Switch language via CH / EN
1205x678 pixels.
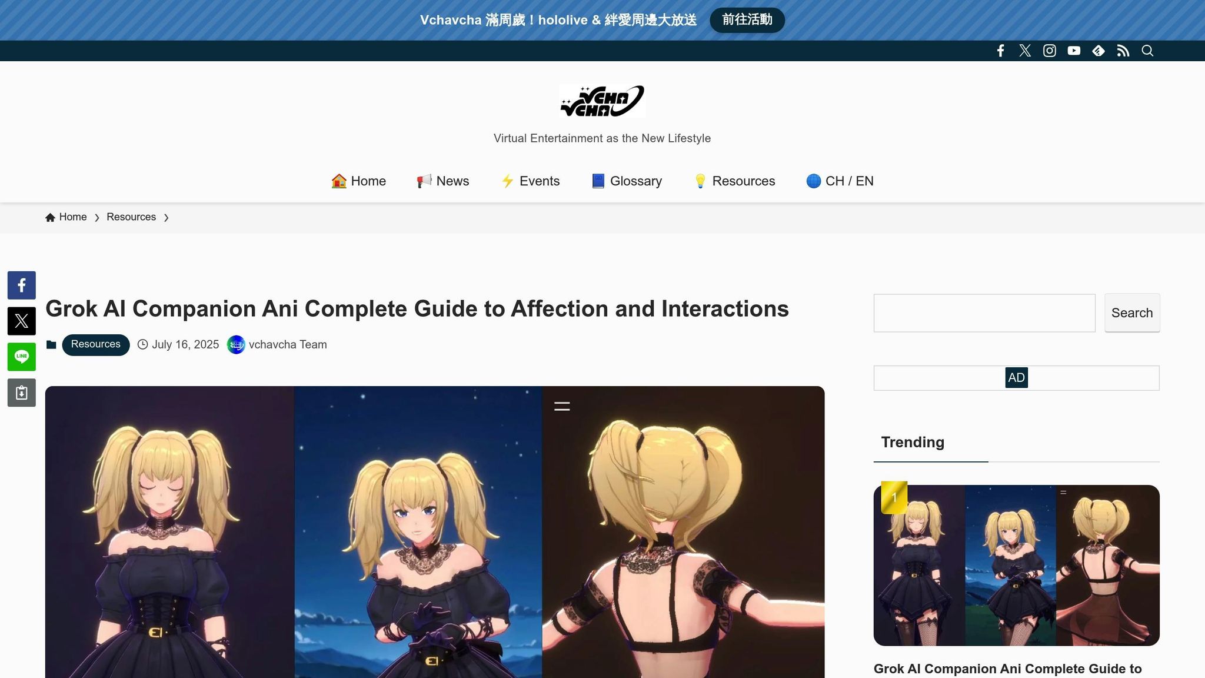[840, 181]
